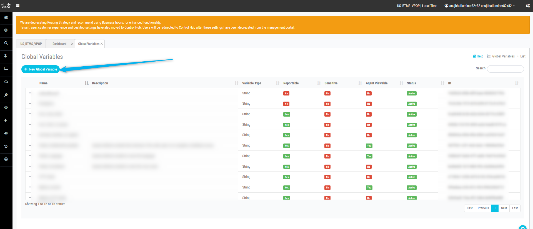Sort by Sensitive column sort icon
The height and width of the screenshot is (229, 533).
pos(360,83)
